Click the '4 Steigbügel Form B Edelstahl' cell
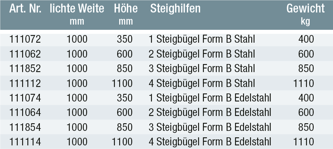The height and width of the screenshot is (149, 333). [210, 142]
